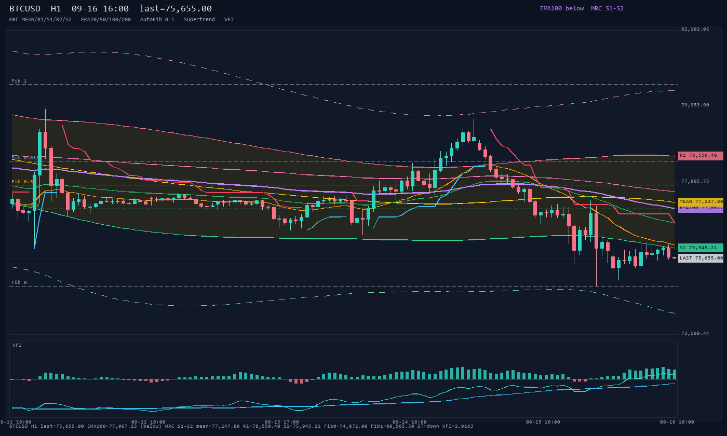Viewport: 727px width, 436px height.
Task: Click the LAST 75,655.00 price tag
Action: [701, 258]
